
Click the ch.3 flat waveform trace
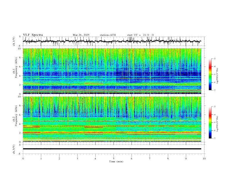click(x=112, y=149)
